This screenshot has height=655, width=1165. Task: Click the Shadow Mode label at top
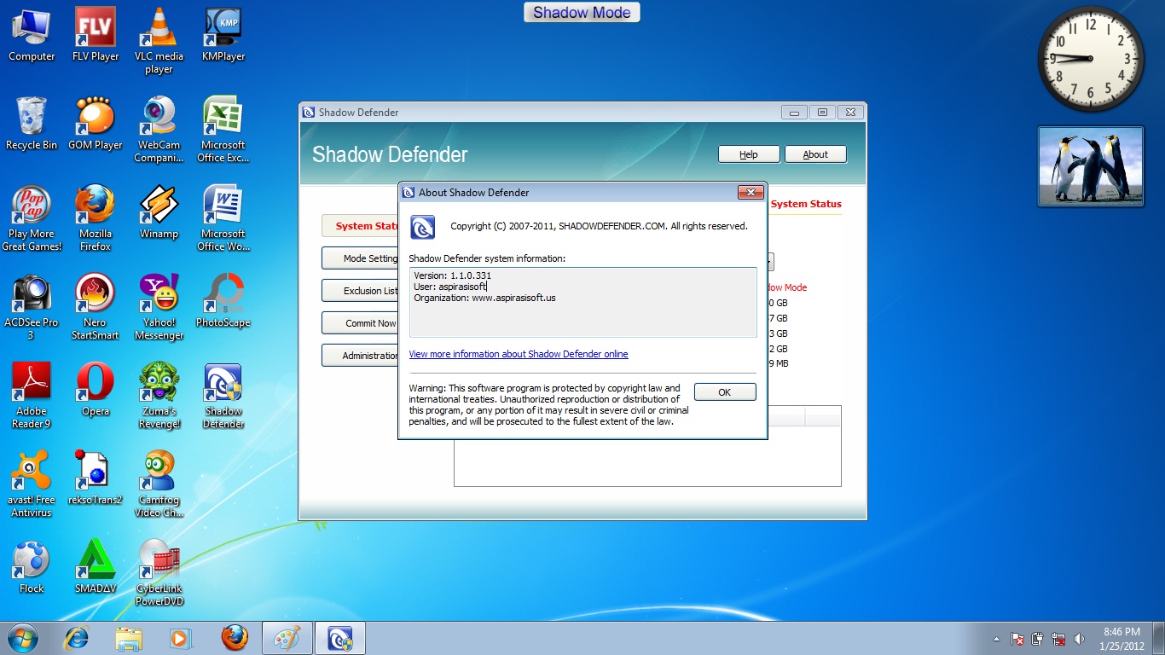(x=582, y=13)
